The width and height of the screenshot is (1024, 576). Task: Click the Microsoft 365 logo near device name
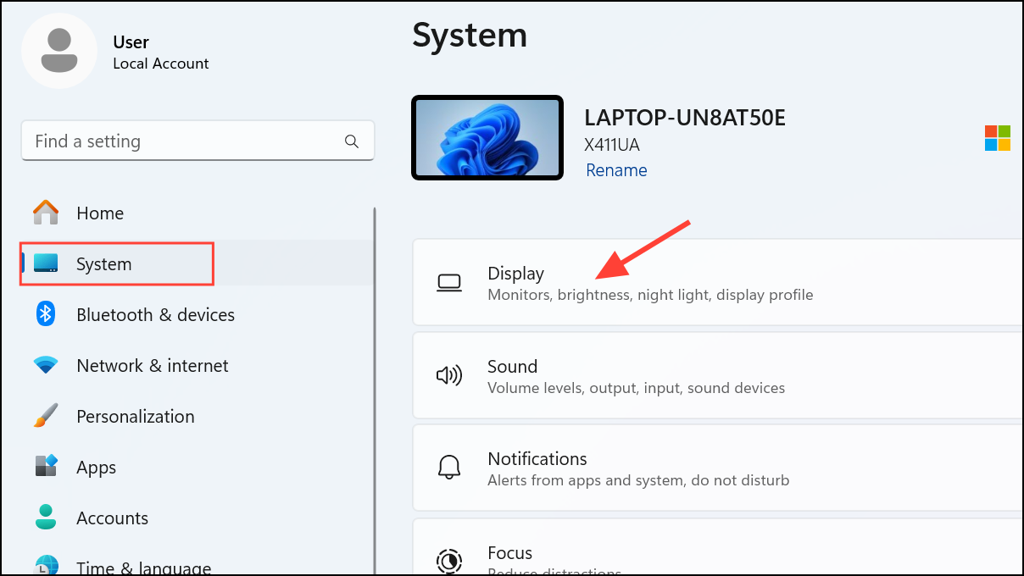[998, 137]
